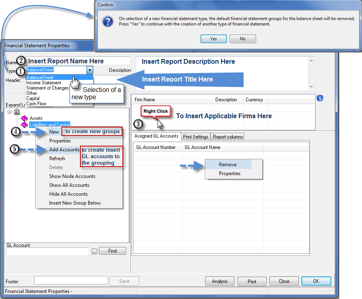Click the Assets pink book icon
This screenshot has width=362, height=299.
point(25,119)
